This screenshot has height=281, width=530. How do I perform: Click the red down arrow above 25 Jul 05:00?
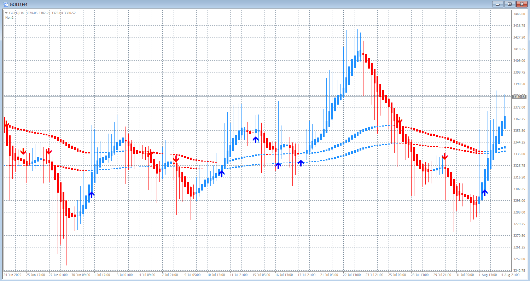[x=399, y=121]
